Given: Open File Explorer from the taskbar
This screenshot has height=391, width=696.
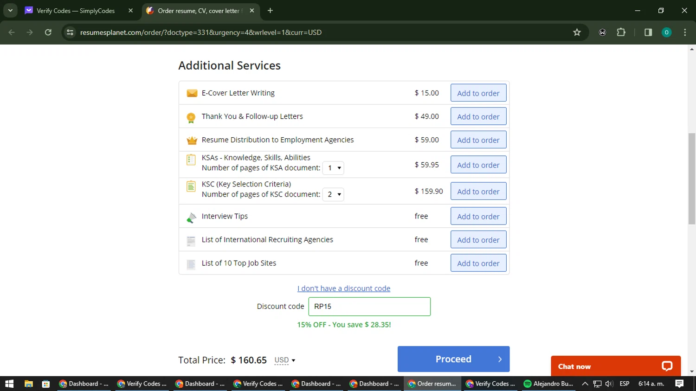Looking at the screenshot, I should click(x=29, y=384).
